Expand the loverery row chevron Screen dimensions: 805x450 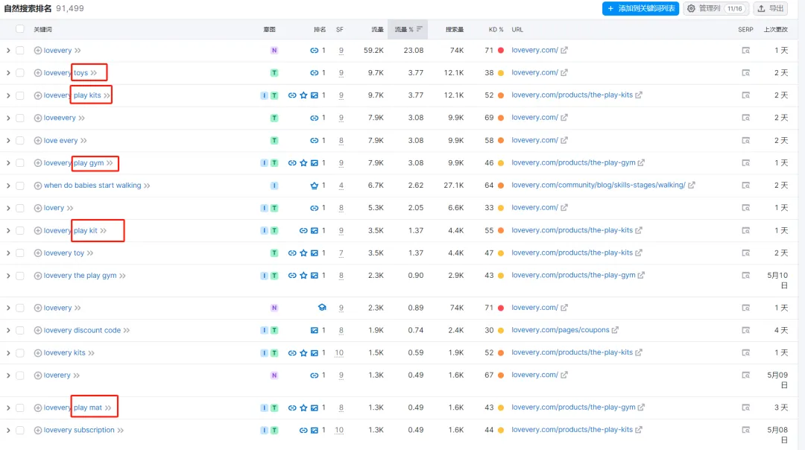click(x=8, y=375)
